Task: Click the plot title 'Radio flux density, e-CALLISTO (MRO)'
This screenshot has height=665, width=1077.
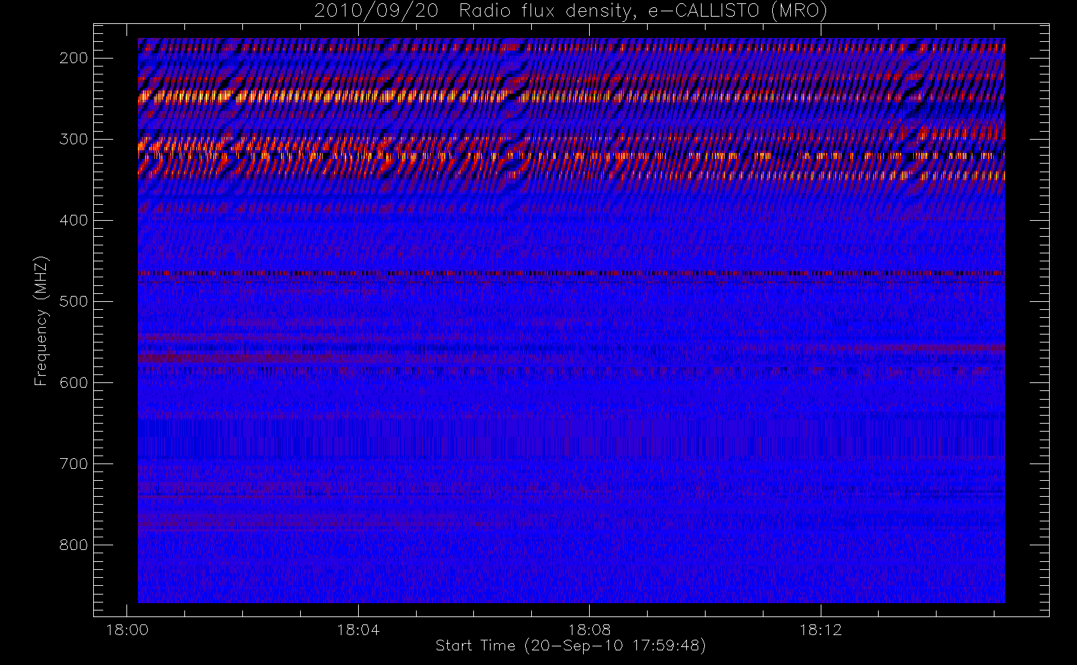Action: point(643,11)
